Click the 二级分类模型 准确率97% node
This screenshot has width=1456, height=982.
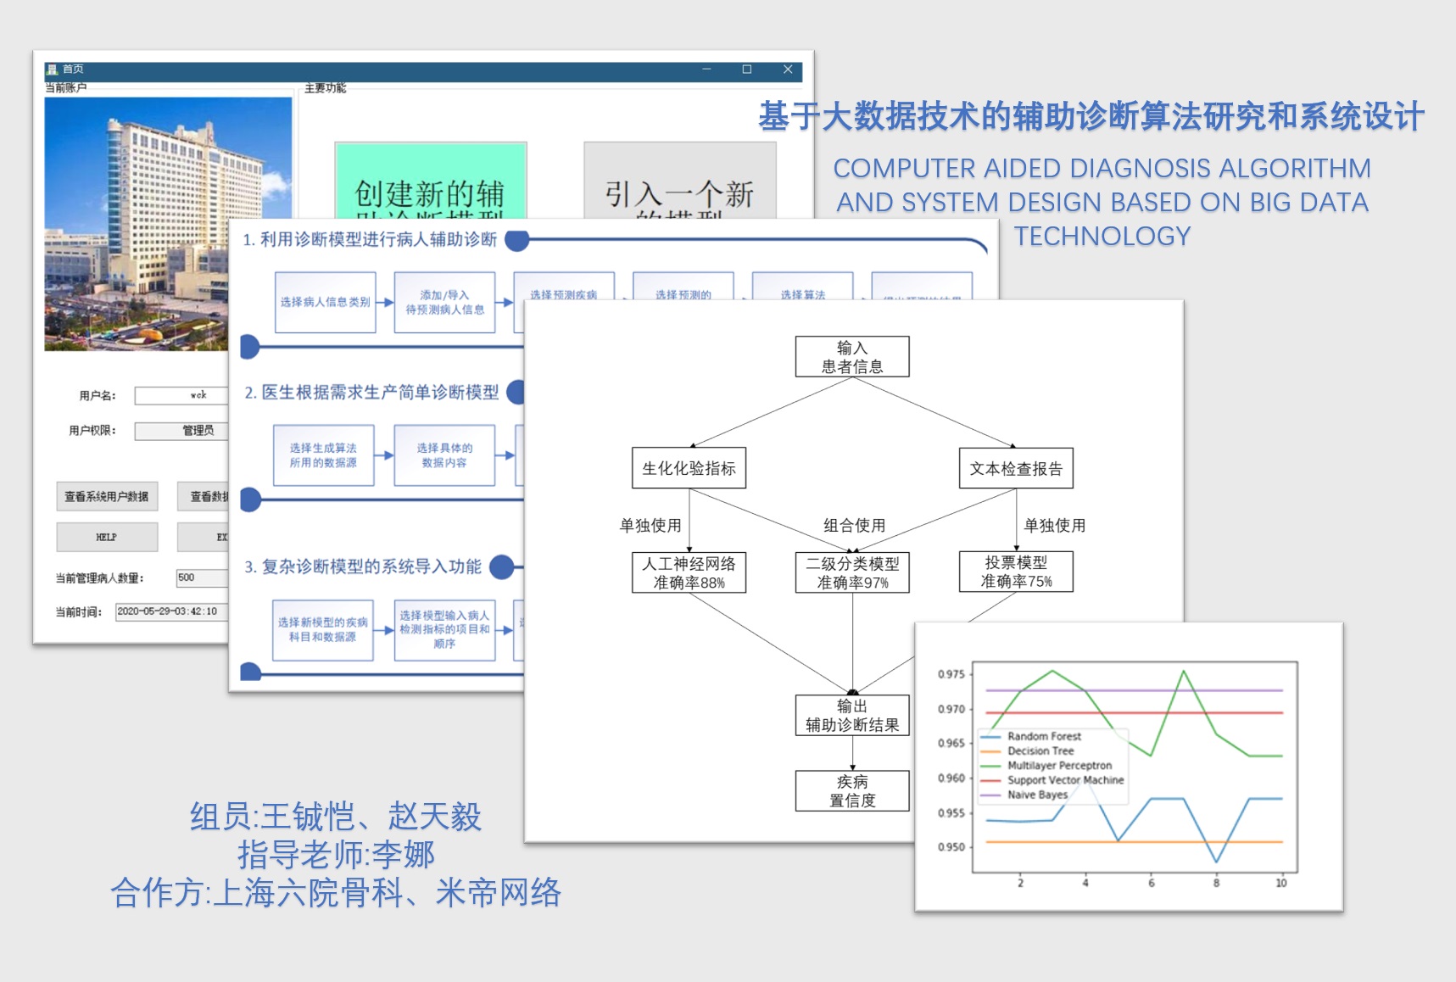pyautogui.click(x=852, y=572)
